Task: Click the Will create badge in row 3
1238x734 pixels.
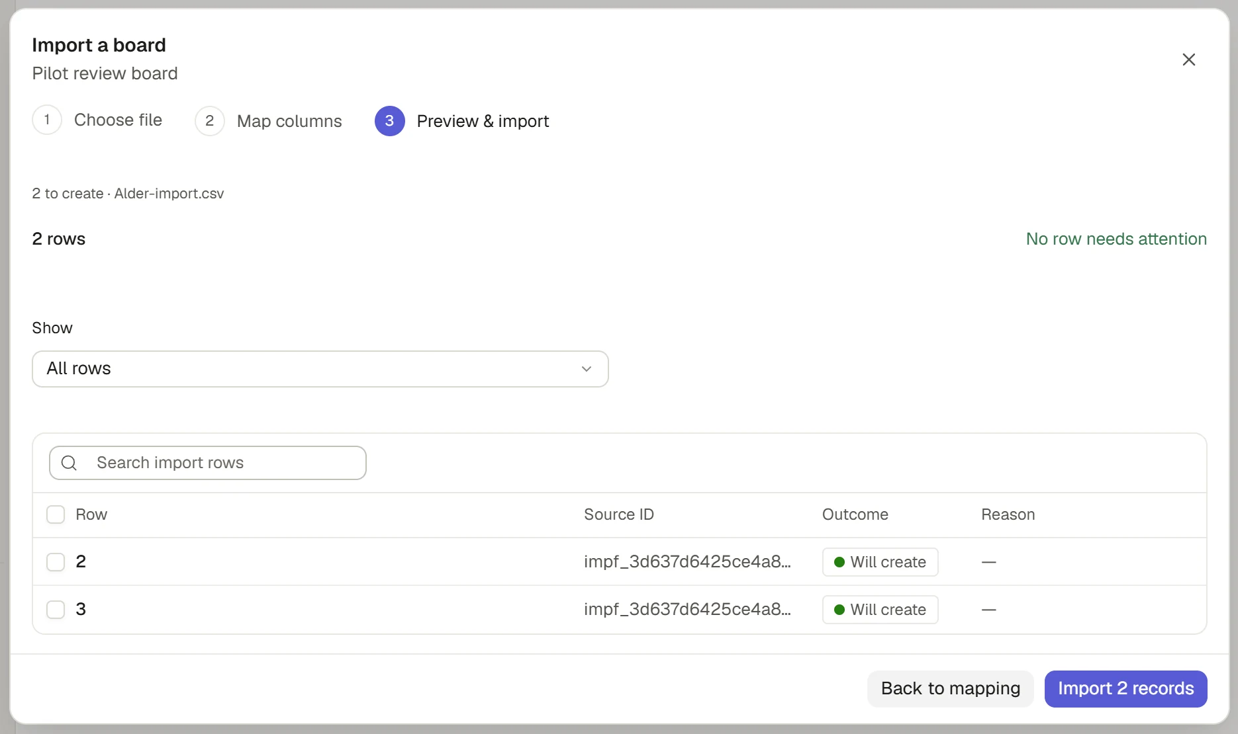Action: (x=880, y=610)
